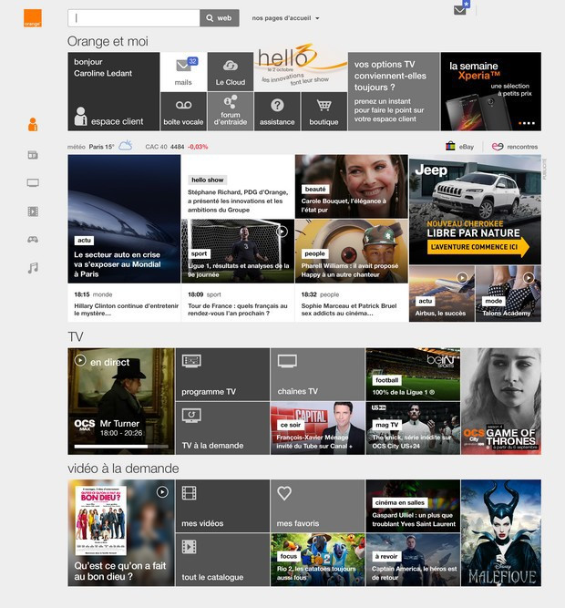Screen dimensions: 565x608
Task: Open the focus Rio 2 tile
Action: pos(317,560)
